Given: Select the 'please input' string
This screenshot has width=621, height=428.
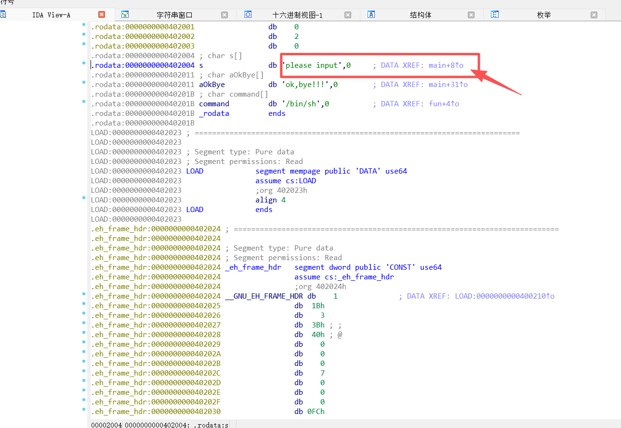Looking at the screenshot, I should (x=312, y=65).
